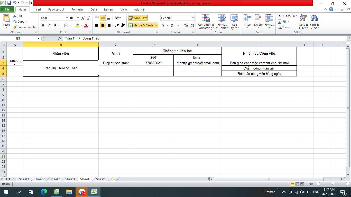Open the Font Color dropdown arrow
The image size is (351, 197).
90,25
